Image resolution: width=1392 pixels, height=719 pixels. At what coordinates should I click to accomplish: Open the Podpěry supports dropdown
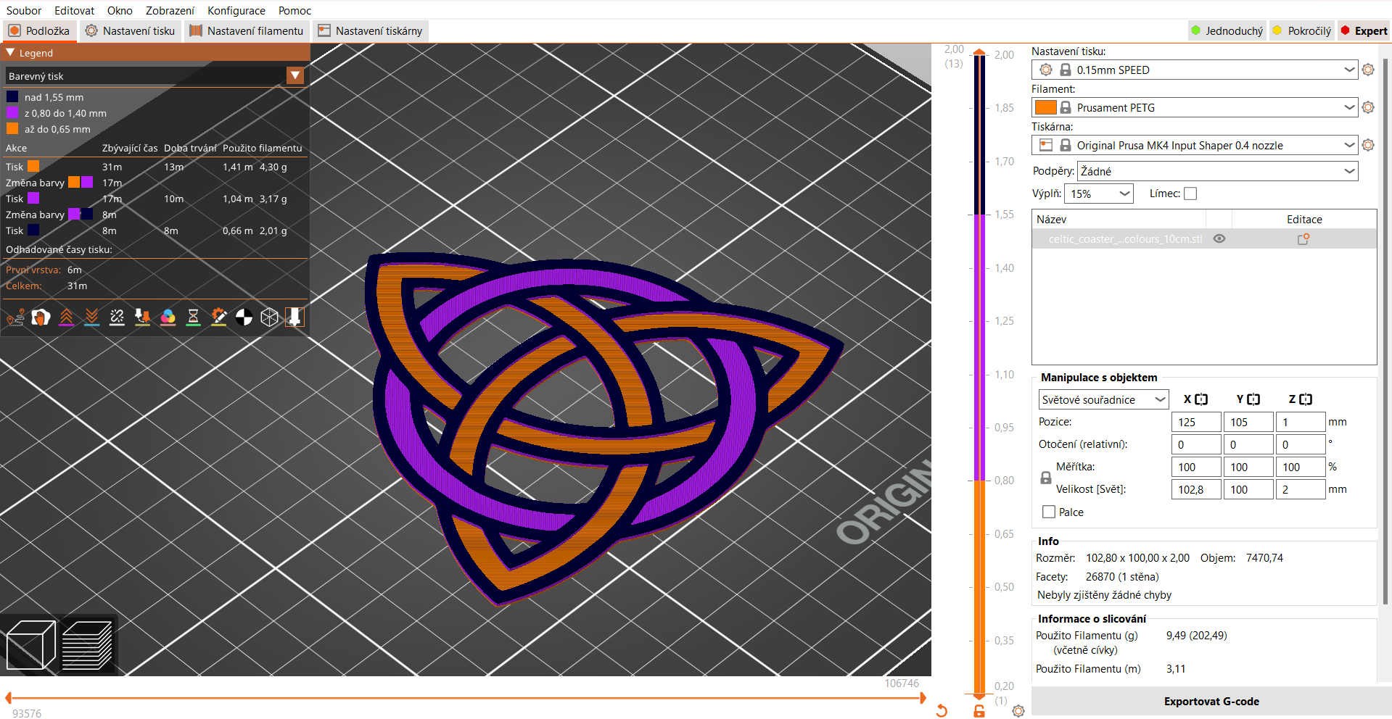coord(1218,171)
